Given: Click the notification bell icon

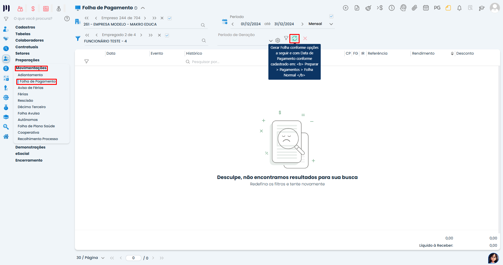Looking at the screenshot, I should point(459,8).
